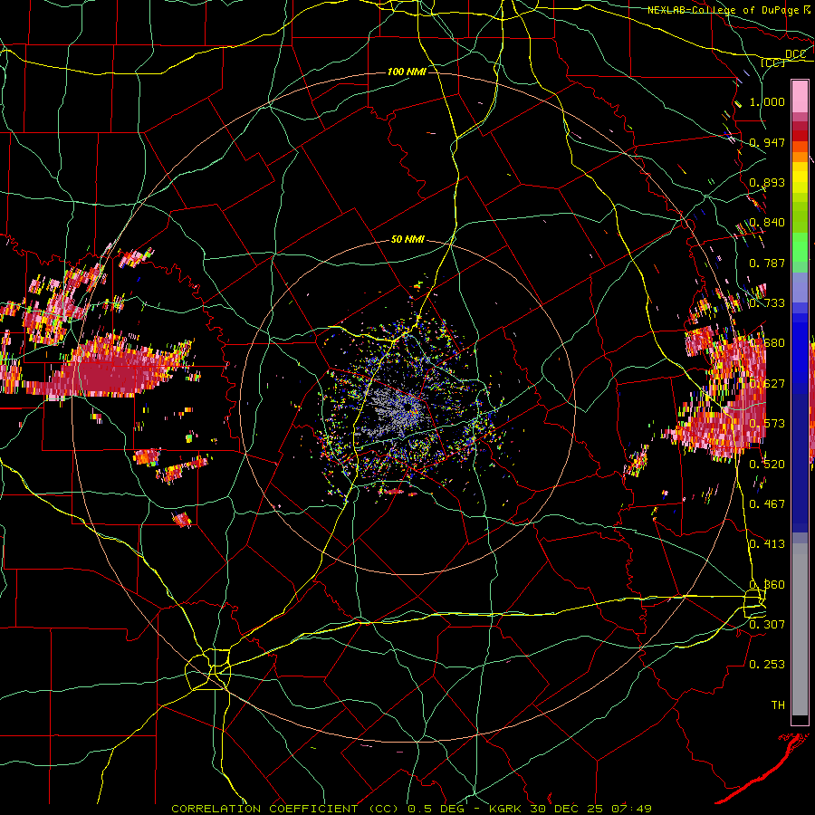
Task: Click the 07:49 timestamp in the caption
Action: pos(630,809)
